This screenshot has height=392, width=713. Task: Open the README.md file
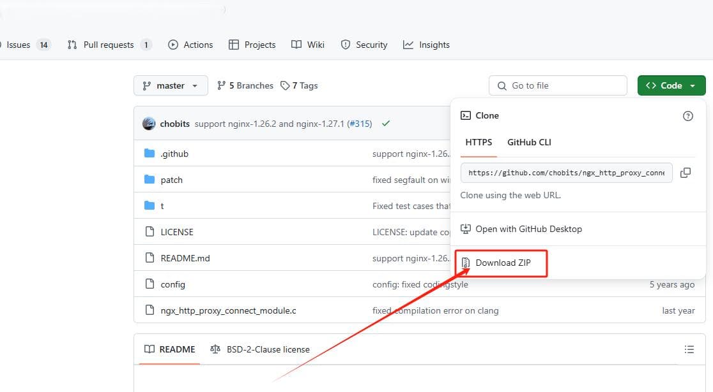(x=185, y=258)
